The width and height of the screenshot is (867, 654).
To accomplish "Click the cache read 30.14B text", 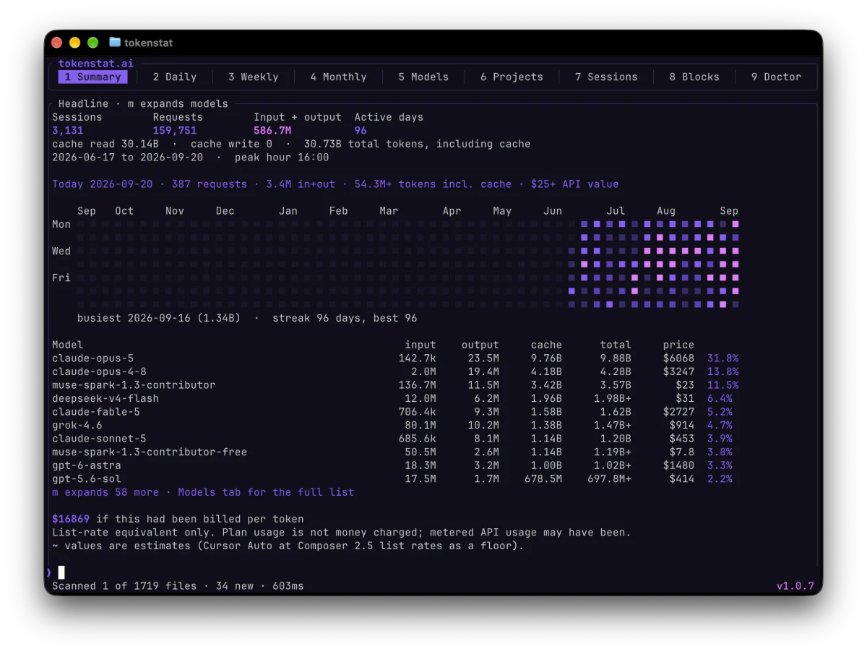I will (x=105, y=144).
